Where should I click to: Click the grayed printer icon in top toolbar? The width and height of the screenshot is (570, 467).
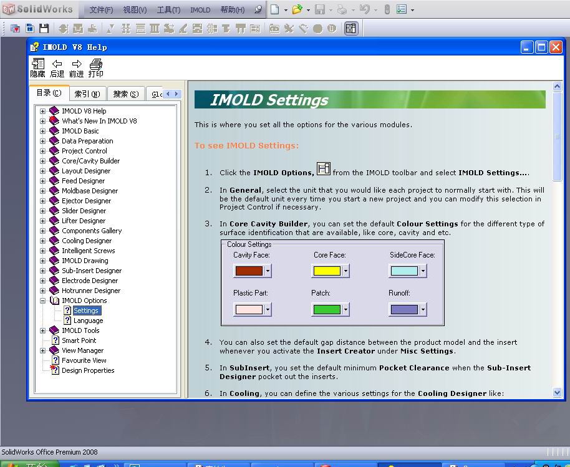[342, 9]
